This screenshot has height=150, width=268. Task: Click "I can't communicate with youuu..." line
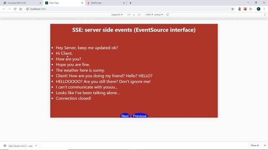(x=87, y=87)
